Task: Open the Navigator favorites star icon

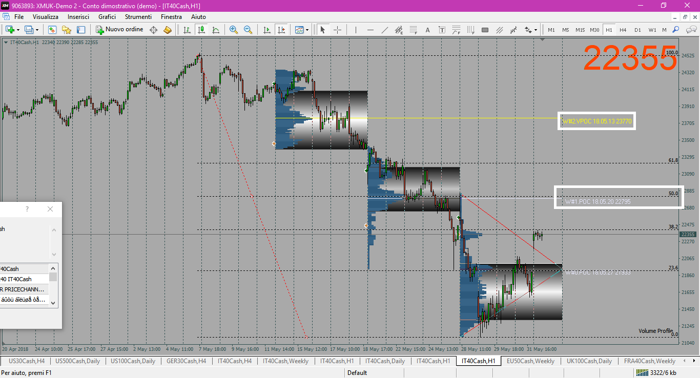Action: [x=67, y=30]
